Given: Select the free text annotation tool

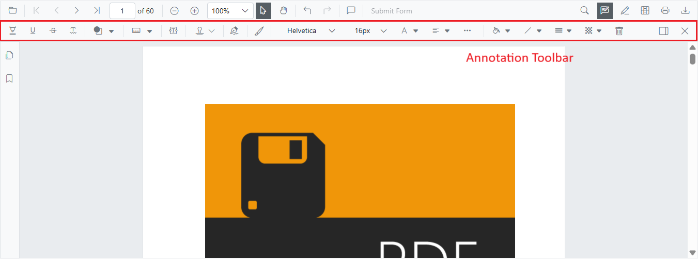Looking at the screenshot, I should click(x=173, y=31).
